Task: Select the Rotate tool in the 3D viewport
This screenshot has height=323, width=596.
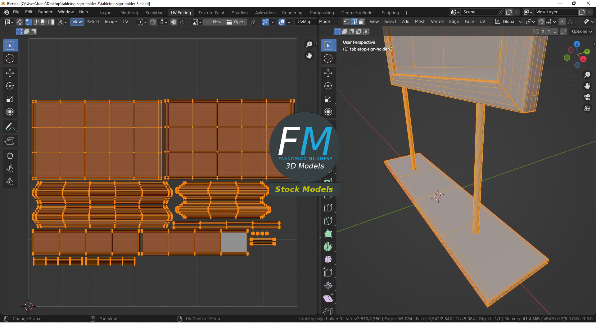Action: [328, 86]
